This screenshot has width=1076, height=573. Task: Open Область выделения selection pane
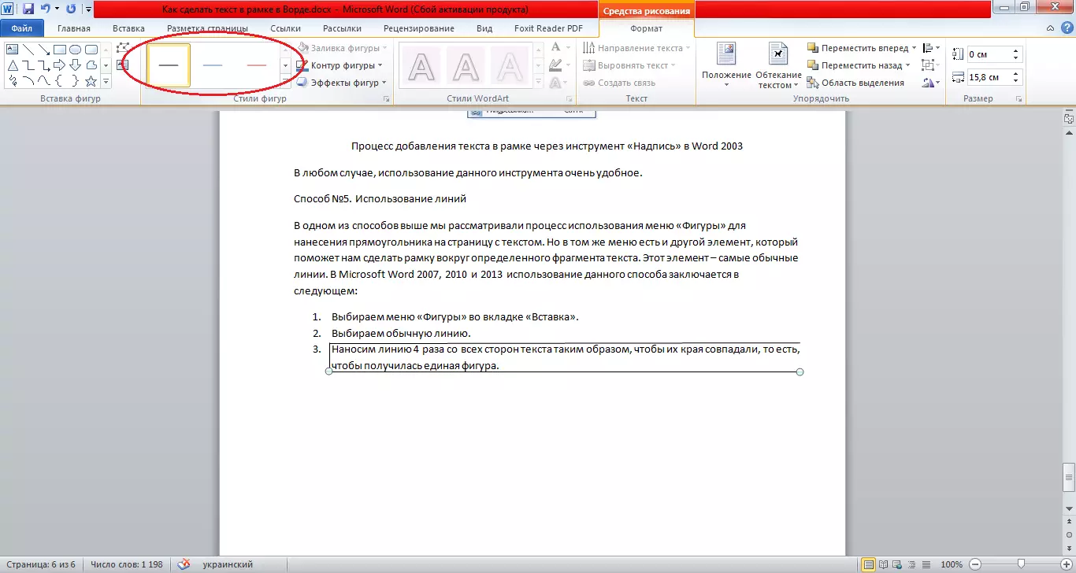pyautogui.click(x=855, y=83)
